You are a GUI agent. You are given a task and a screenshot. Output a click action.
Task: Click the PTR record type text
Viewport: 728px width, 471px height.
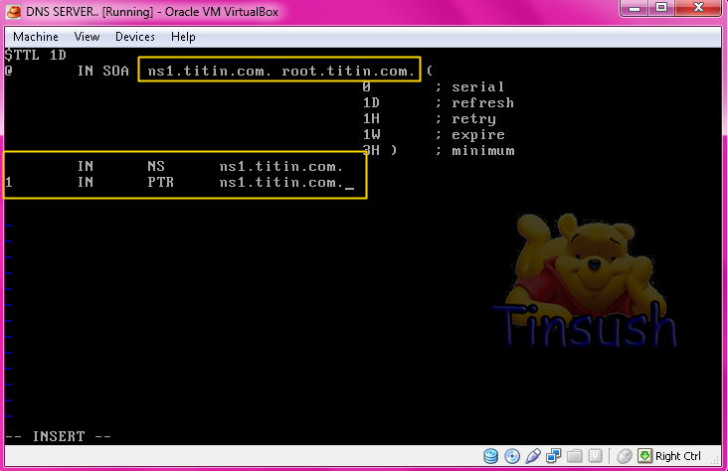(x=161, y=182)
